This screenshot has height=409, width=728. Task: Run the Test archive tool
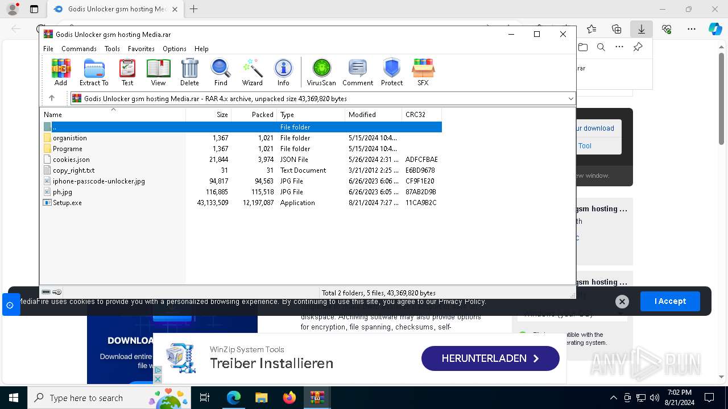127,72
